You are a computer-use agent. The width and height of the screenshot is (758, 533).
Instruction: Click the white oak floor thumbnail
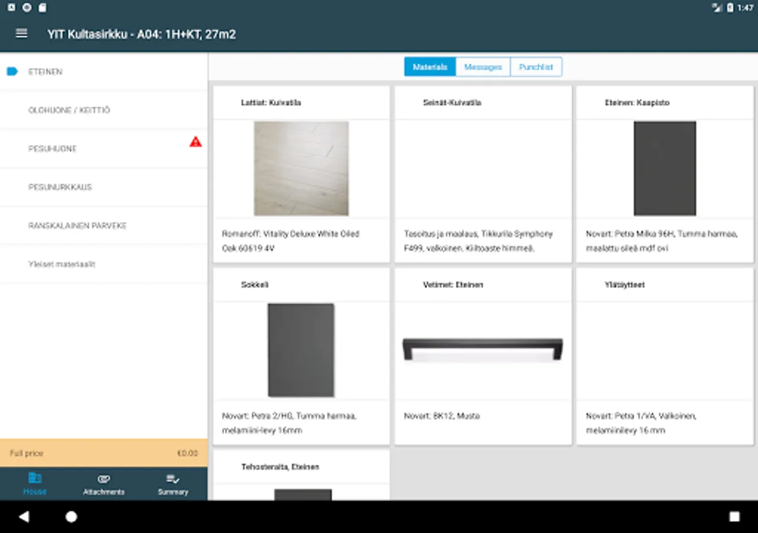coord(301,169)
